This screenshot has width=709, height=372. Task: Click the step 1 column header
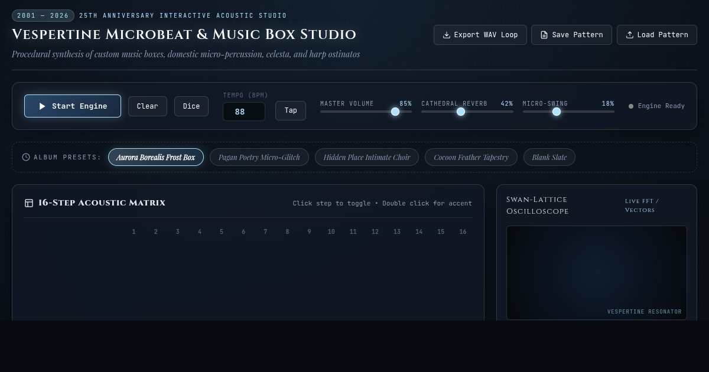point(134,232)
